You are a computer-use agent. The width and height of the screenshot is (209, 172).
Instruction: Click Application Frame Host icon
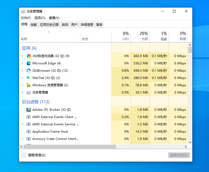29,132
